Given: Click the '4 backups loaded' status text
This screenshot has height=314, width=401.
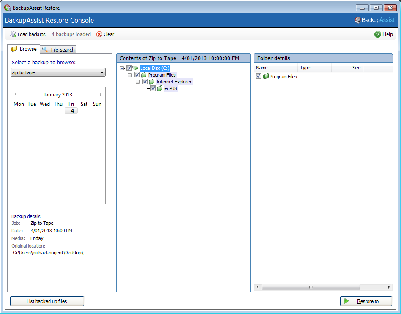Looking at the screenshot, I should (x=71, y=34).
